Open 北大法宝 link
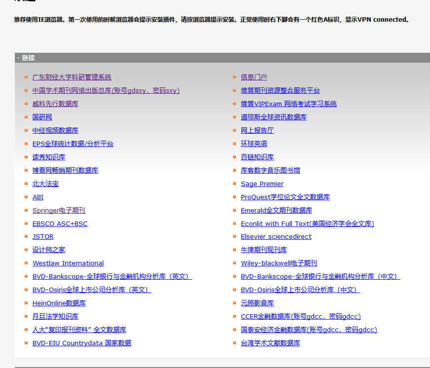 pyautogui.click(x=45, y=184)
